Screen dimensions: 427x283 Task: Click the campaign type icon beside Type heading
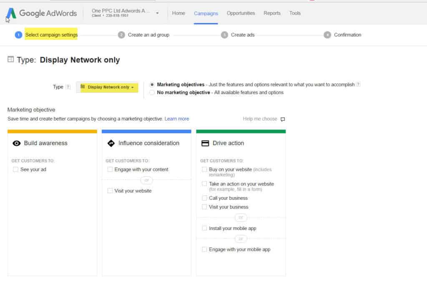coord(10,60)
